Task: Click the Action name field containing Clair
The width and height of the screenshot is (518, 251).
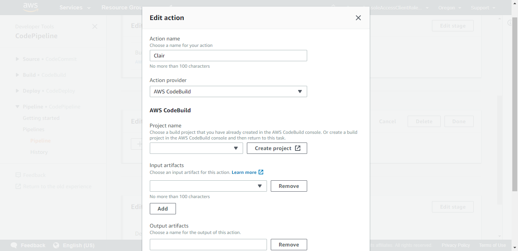Action: tap(228, 56)
